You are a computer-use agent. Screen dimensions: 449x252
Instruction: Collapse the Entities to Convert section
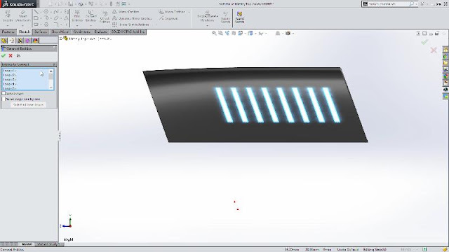click(x=55, y=64)
